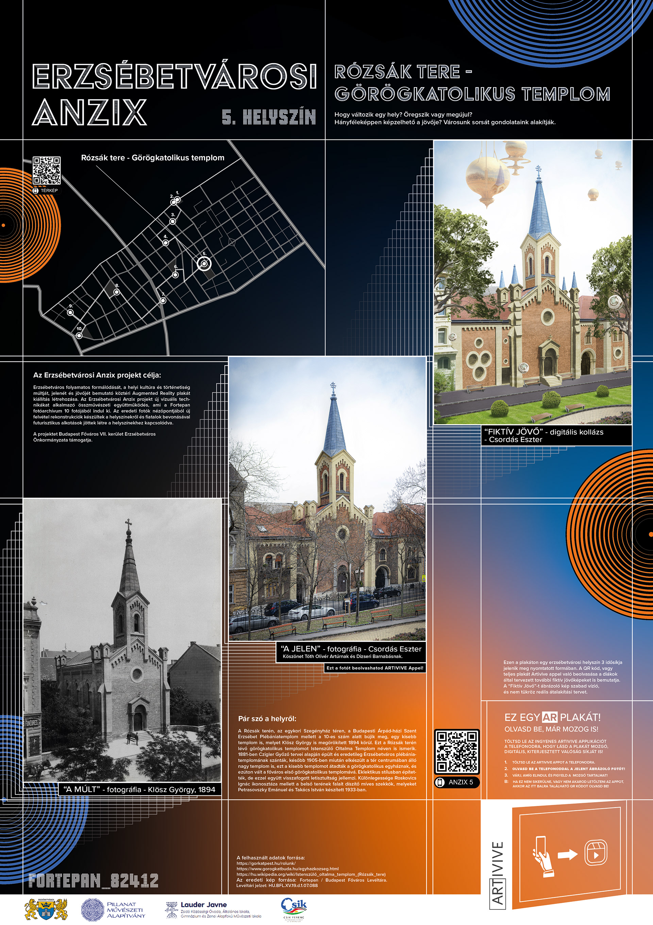The height and width of the screenshot is (925, 653).
Task: Click step 3 'VÁRJ, AMÍG ELINDUL' instruction
Action: (x=556, y=775)
